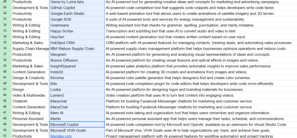Select the Illusion Diffusion cell

coord(77,60)
